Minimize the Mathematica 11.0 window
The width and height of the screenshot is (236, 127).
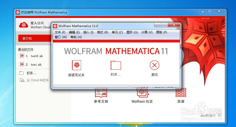pos(158,25)
